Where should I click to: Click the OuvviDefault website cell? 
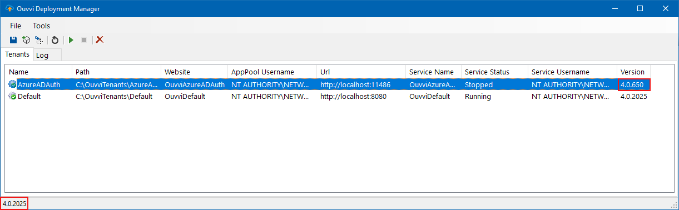tap(185, 96)
